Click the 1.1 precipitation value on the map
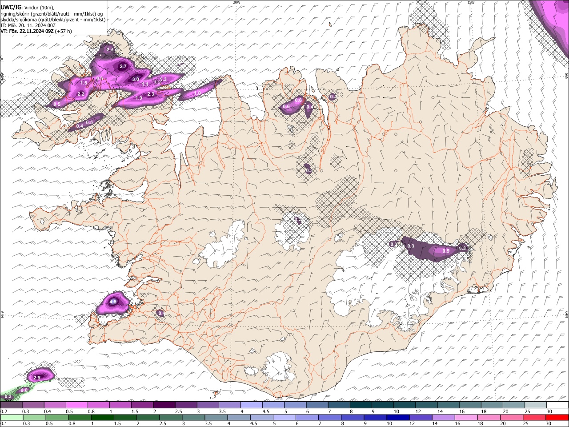The height and width of the screenshot is (427, 569). [145, 84]
